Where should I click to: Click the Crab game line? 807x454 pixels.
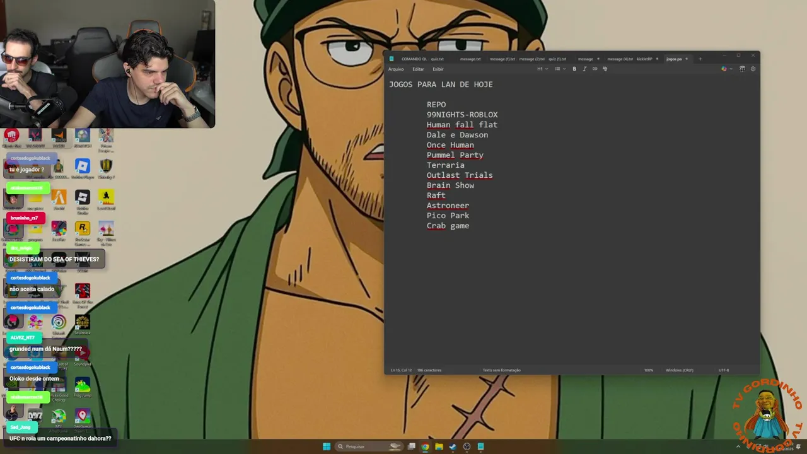(x=448, y=226)
